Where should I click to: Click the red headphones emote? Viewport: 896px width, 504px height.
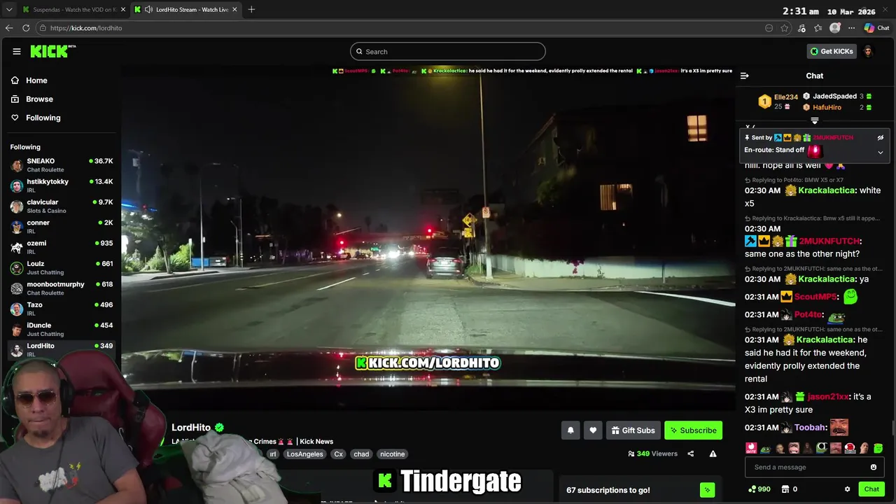[x=850, y=448]
